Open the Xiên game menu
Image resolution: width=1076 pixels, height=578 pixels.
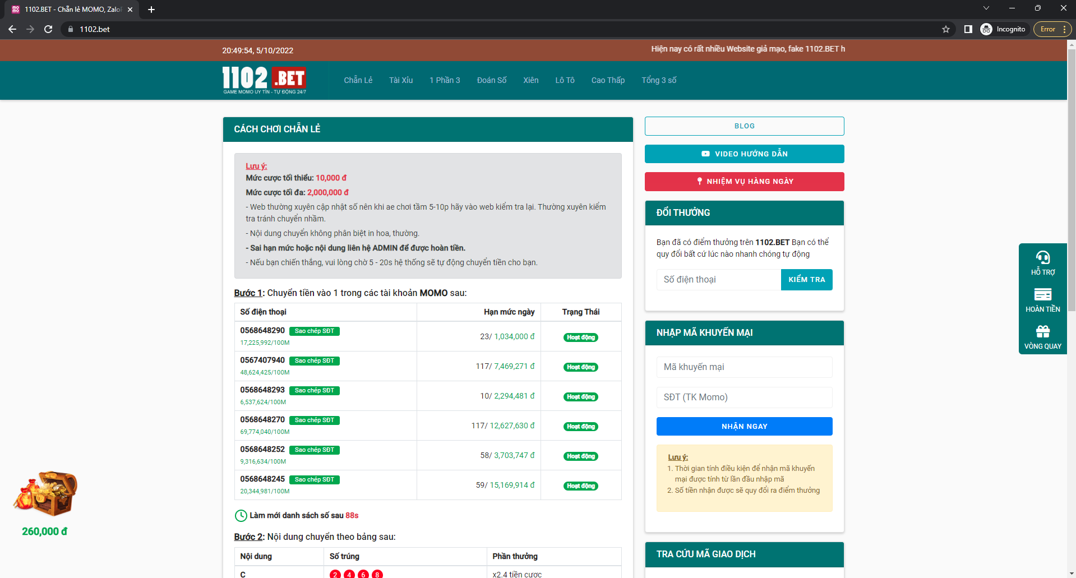pyautogui.click(x=531, y=80)
